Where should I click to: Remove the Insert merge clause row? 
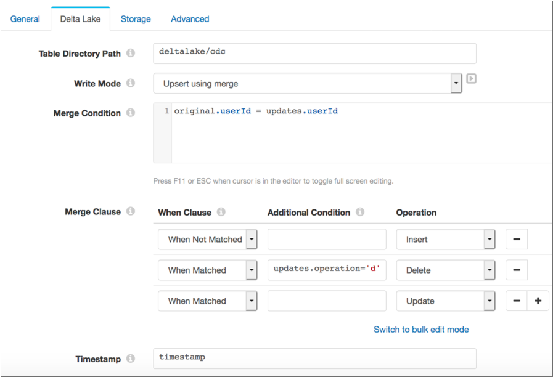[x=517, y=239]
